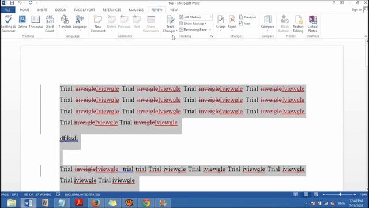Screen dimensions: 369x208
Task: Open Tracking group dialog launcher
Action: click(212, 36)
